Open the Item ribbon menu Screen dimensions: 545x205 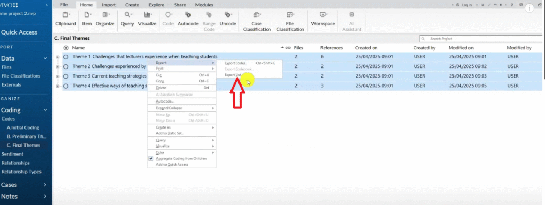[x=87, y=19]
